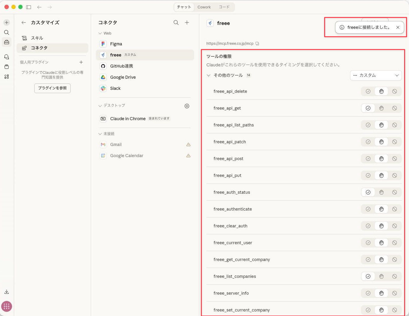Block the freee_api_get tool
This screenshot has height=316, width=409.
click(x=395, y=108)
